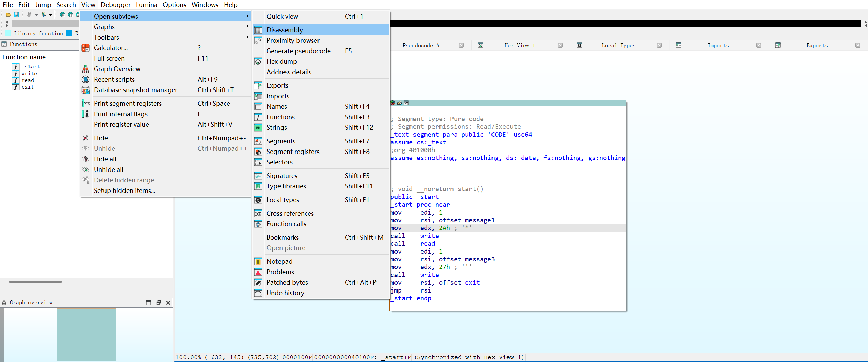
Task: Choose Print internal flags
Action: [166, 114]
